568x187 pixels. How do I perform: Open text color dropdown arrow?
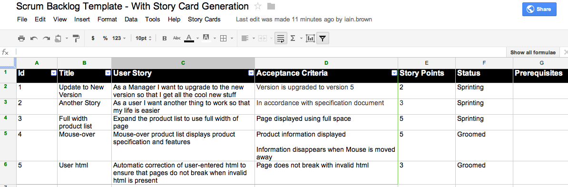198,38
